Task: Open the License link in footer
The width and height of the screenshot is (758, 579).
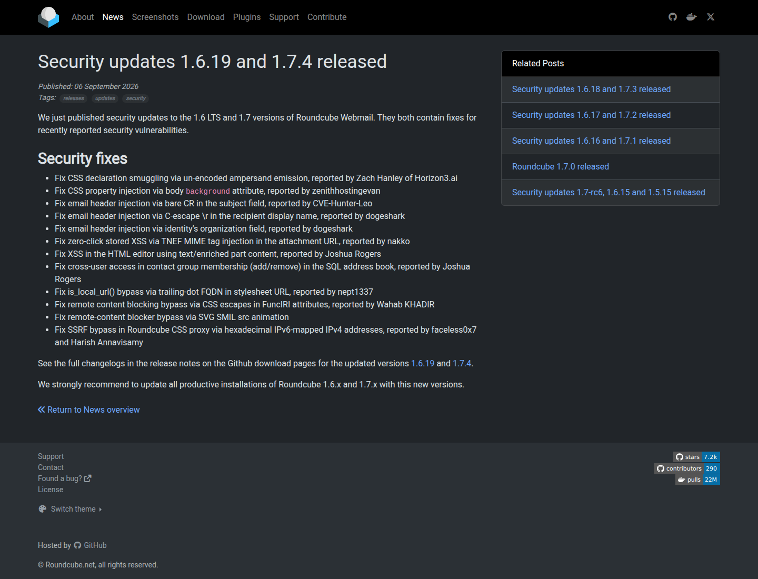Action: tap(51, 490)
